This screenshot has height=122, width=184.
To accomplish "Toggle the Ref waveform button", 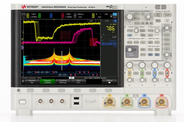I will coord(167,49).
